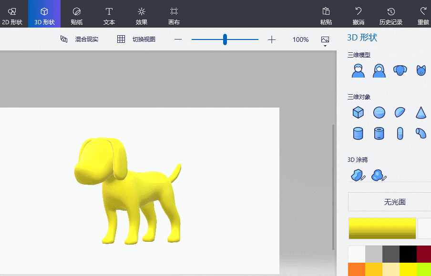Select the dog 3D model

[x=400, y=70]
